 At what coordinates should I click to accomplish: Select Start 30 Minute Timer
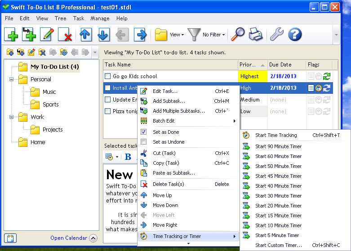tap(295, 196)
